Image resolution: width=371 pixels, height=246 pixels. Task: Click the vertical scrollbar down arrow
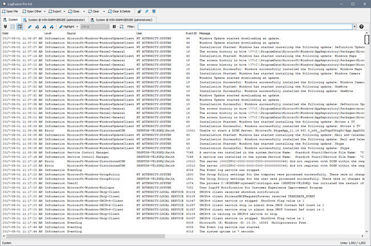367,232
